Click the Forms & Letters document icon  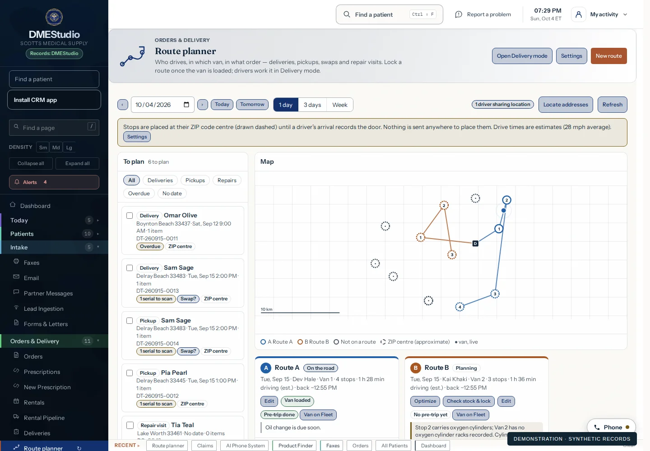[x=16, y=323]
